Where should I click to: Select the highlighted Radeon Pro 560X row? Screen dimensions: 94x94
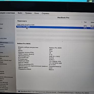[x=55, y=27]
